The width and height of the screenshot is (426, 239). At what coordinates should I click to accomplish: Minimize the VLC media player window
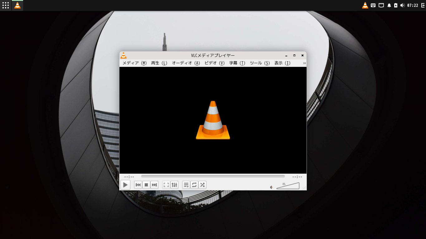click(x=286, y=55)
